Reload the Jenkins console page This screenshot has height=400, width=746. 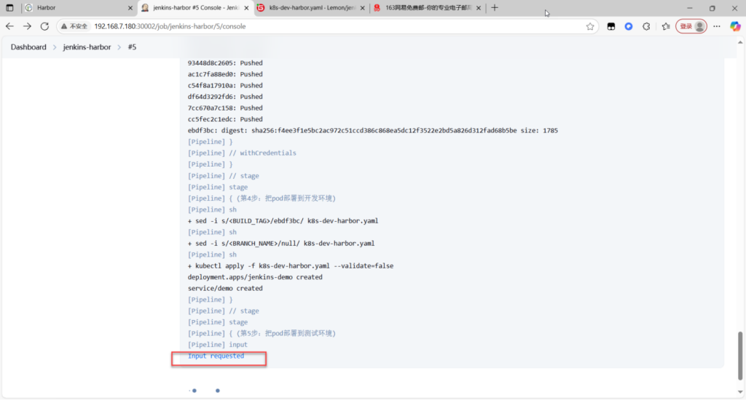coord(44,26)
